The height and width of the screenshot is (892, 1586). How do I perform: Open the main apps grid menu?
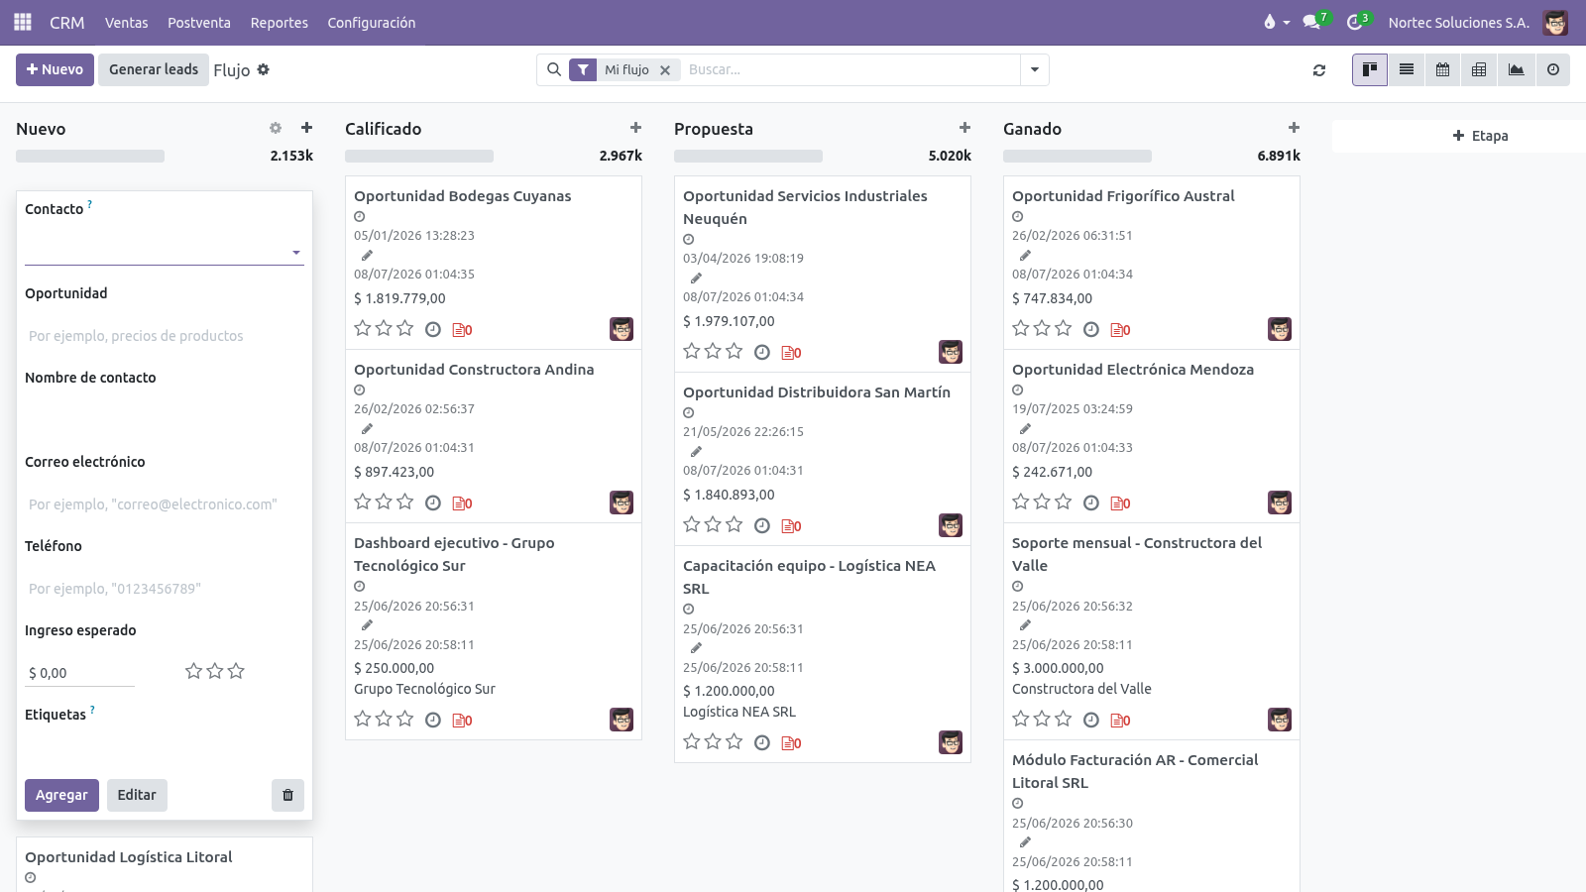pyautogui.click(x=23, y=22)
